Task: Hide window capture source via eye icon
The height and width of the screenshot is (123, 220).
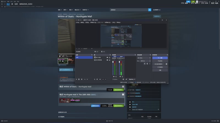Action: [107, 57]
